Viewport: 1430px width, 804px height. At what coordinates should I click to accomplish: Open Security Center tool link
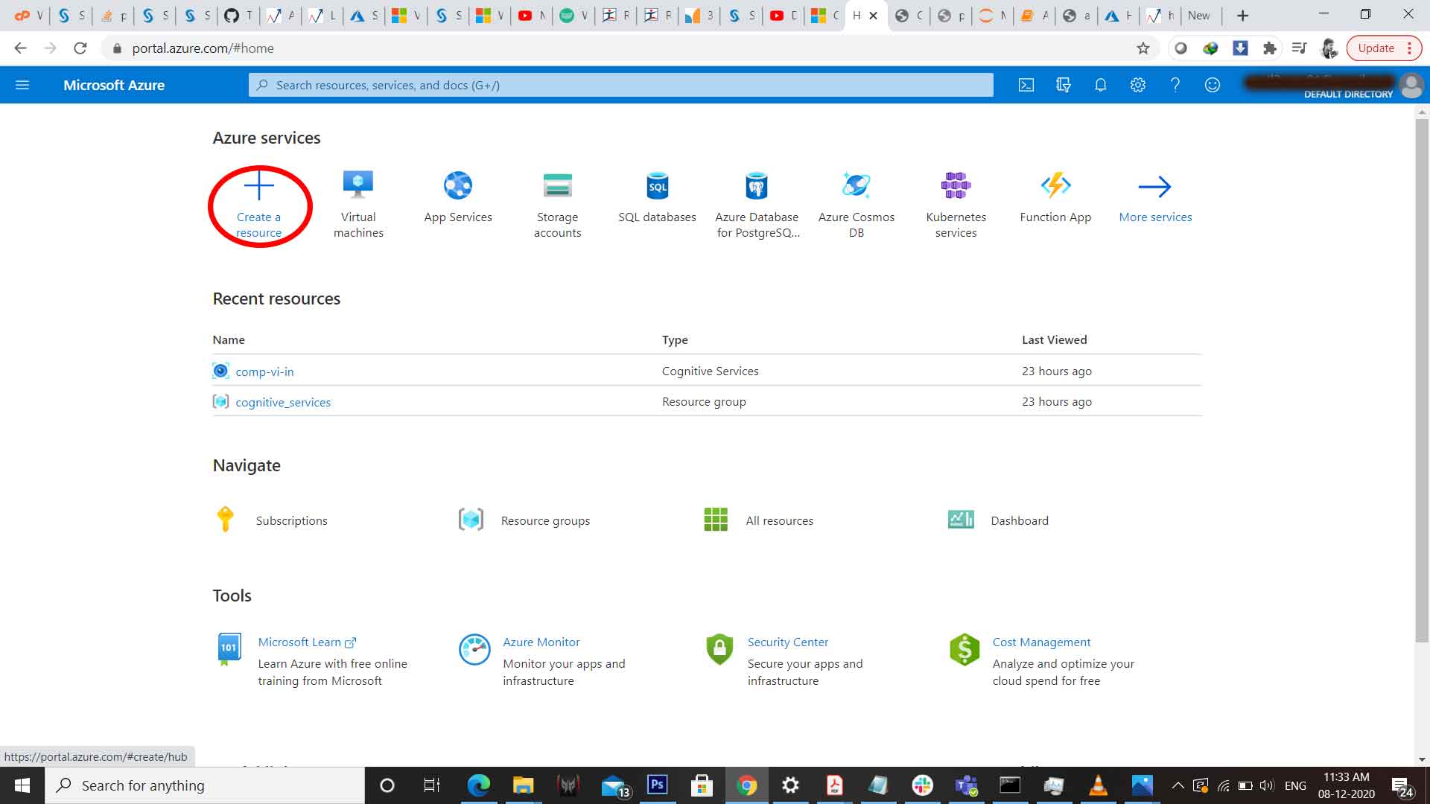click(788, 642)
